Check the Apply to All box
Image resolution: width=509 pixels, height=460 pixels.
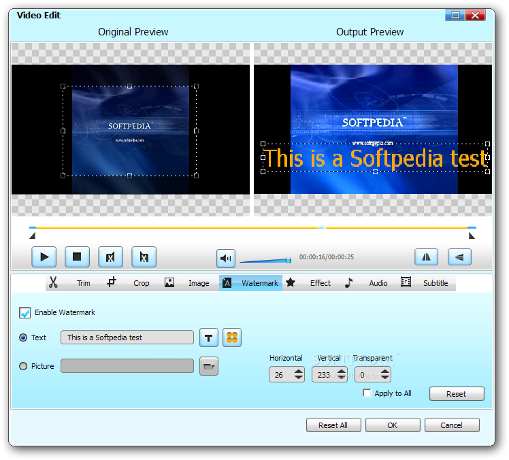point(367,393)
